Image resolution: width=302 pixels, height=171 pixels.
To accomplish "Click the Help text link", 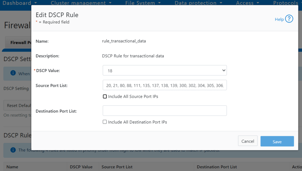I will coord(279,19).
